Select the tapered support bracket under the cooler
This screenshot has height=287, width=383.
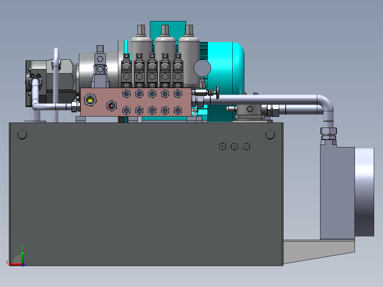[x=319, y=250]
